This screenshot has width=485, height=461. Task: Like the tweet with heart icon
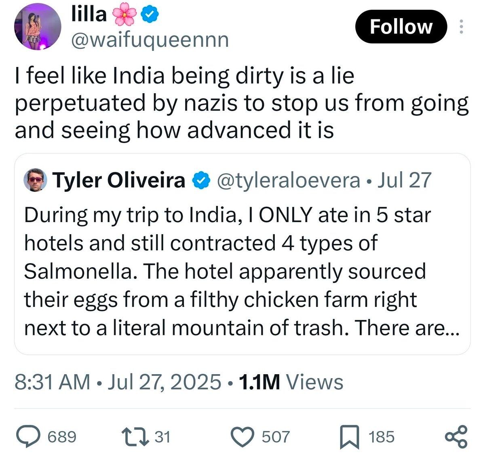tap(260, 437)
